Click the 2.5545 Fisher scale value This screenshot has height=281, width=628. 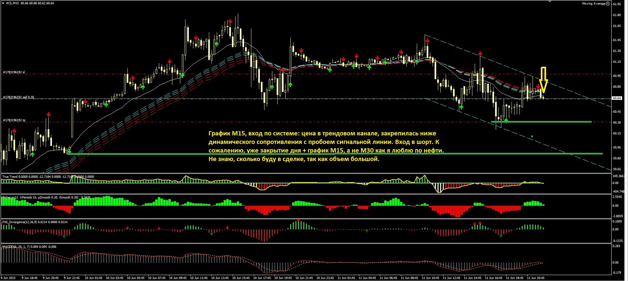(x=617, y=197)
